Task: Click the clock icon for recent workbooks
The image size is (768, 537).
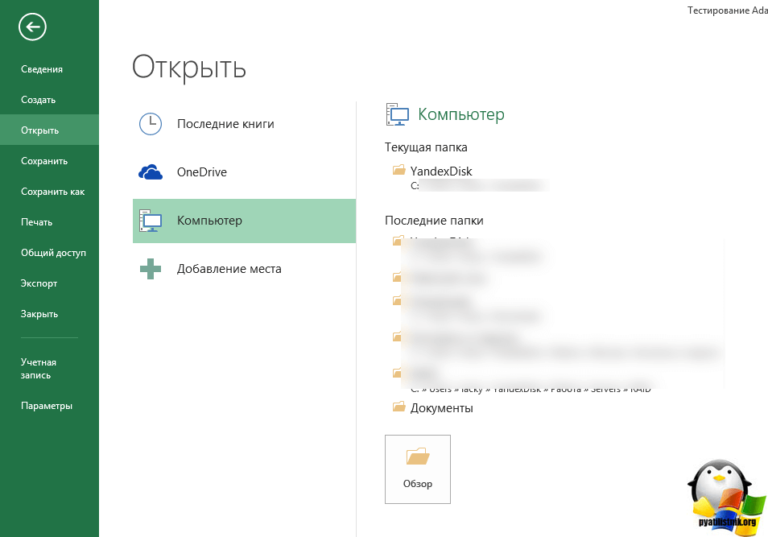Action: [x=151, y=124]
